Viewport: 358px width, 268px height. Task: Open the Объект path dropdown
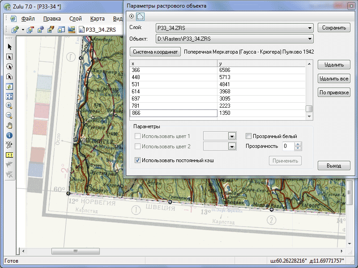point(310,39)
